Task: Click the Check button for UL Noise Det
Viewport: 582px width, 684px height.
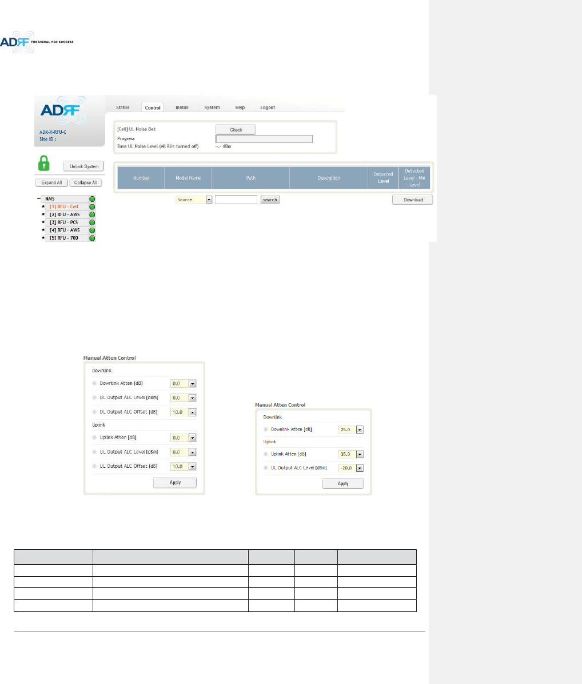Action: [x=236, y=130]
